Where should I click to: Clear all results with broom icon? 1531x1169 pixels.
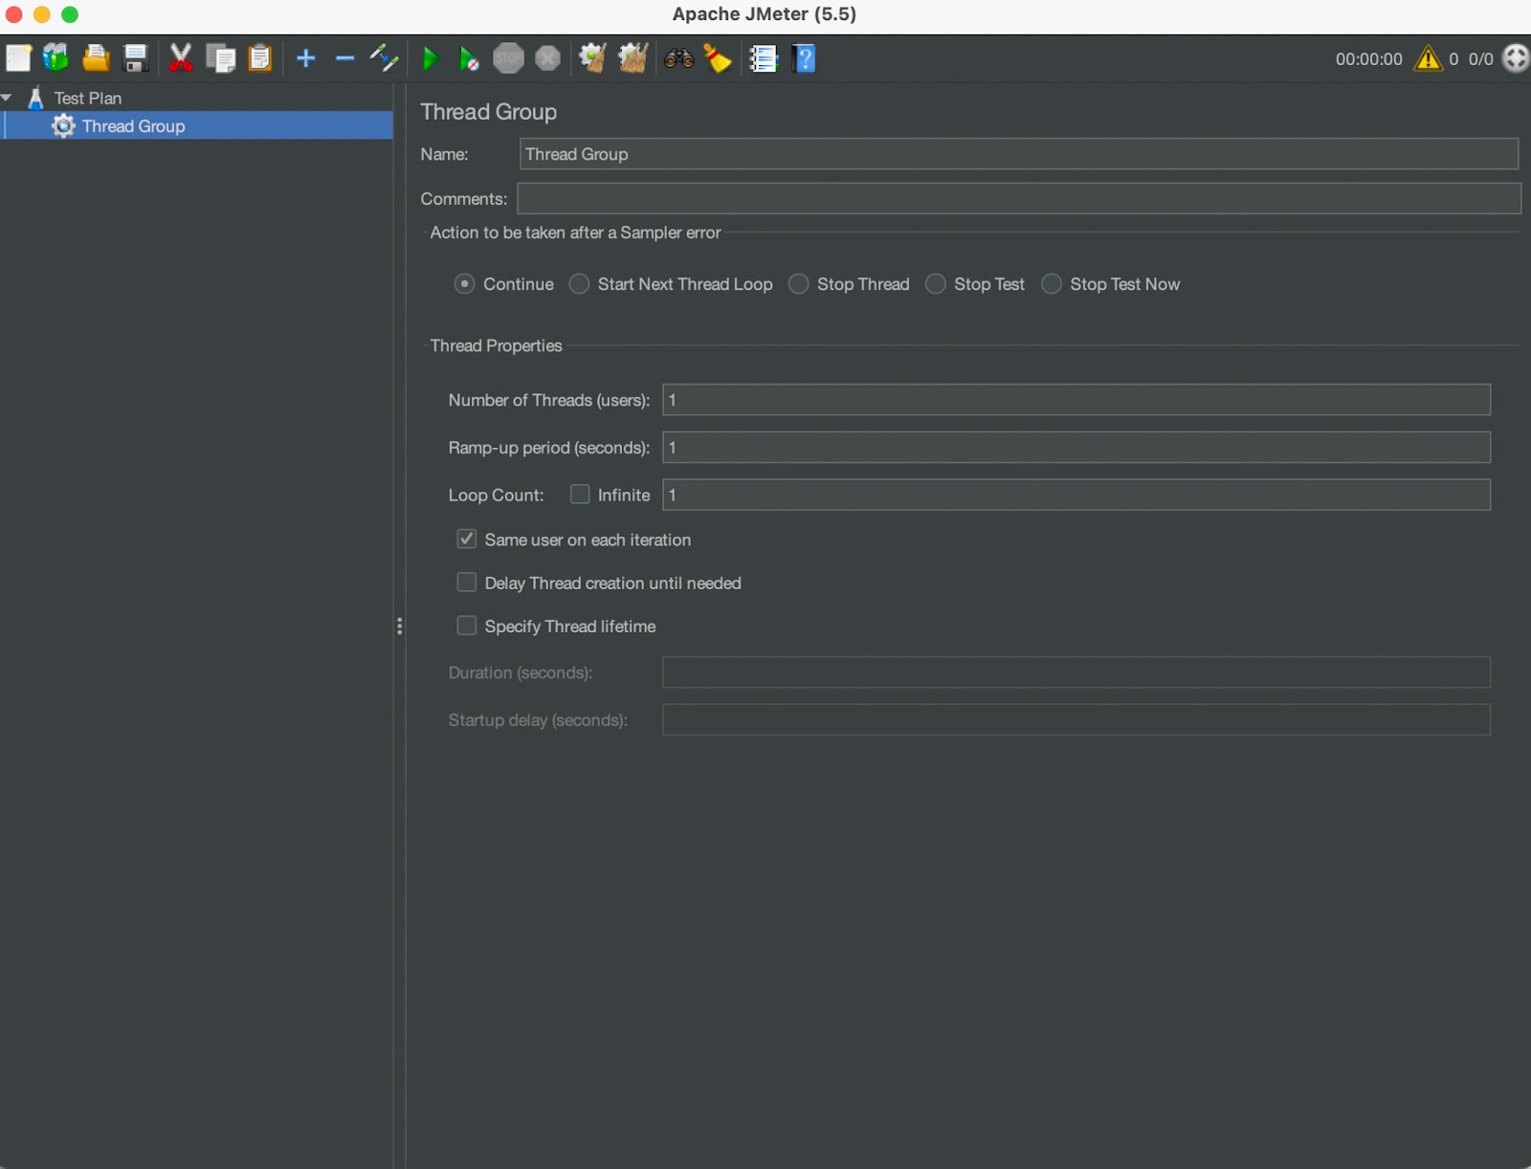[x=718, y=57]
